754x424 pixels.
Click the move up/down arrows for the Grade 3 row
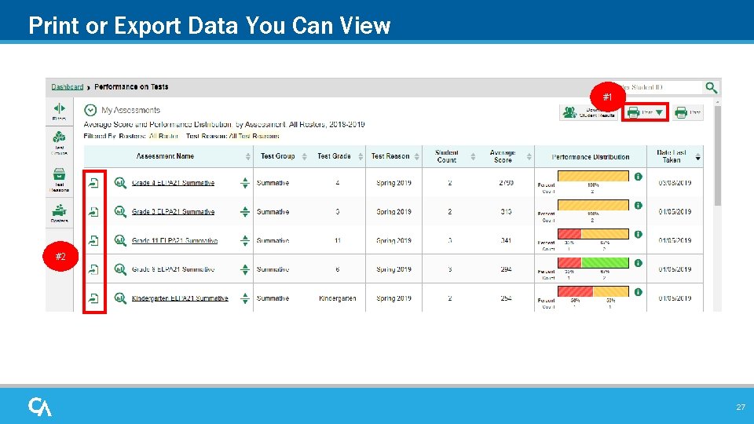245,211
